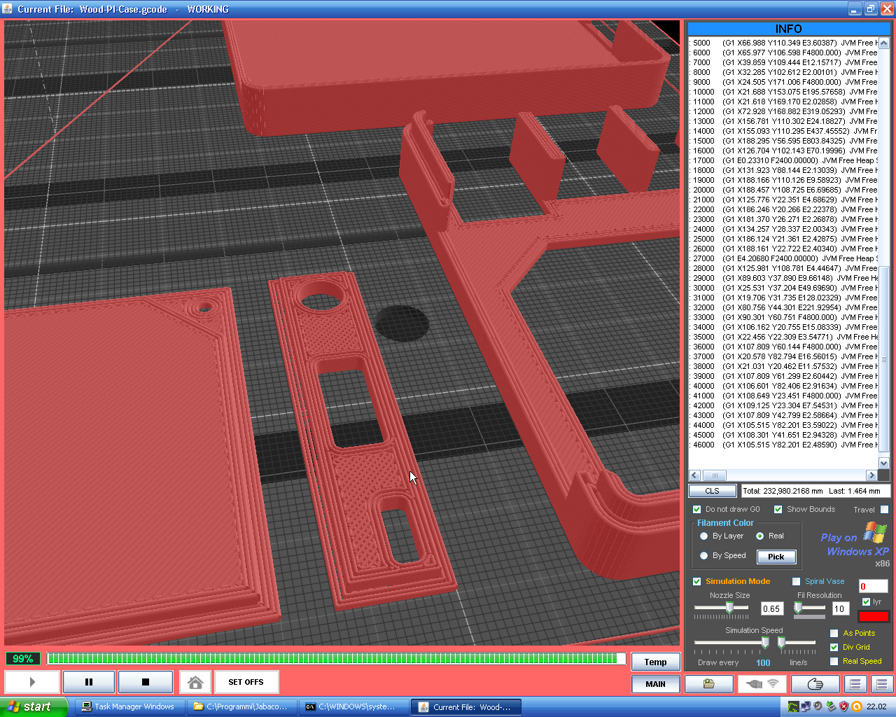
Task: Pause the G-code simulation
Action: 89,682
